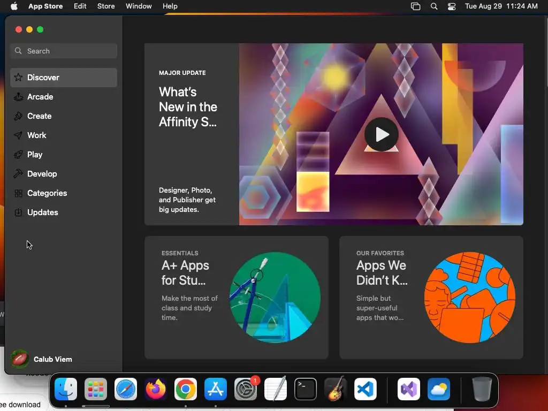This screenshot has width=548, height=411.
Task: Play the Affinity suite feature video
Action: (381, 134)
